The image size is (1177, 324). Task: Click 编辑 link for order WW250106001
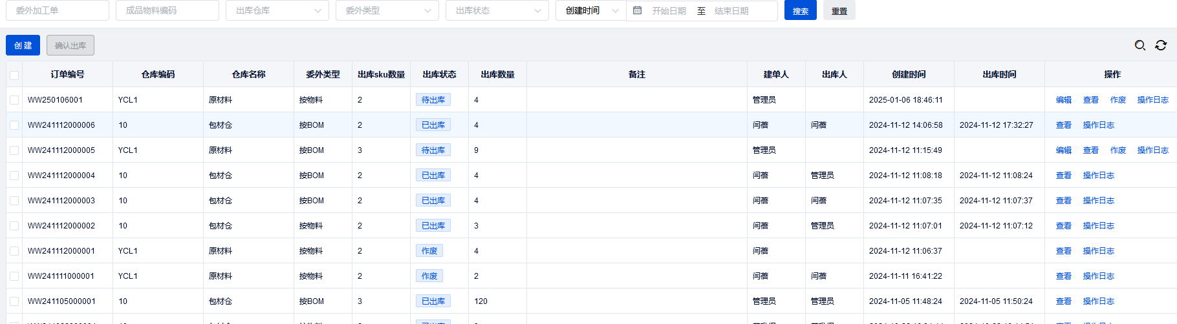point(1063,100)
